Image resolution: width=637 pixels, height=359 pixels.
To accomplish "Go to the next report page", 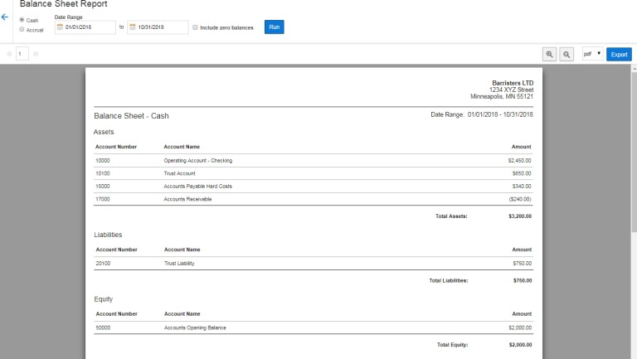I will [x=36, y=54].
